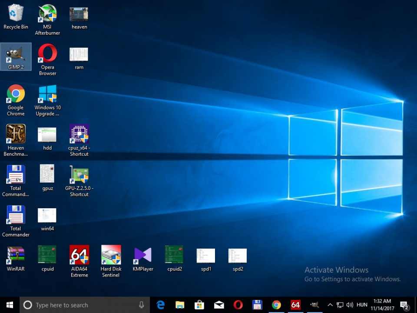Open the Total Commander desktop shortcut

click(x=16, y=221)
